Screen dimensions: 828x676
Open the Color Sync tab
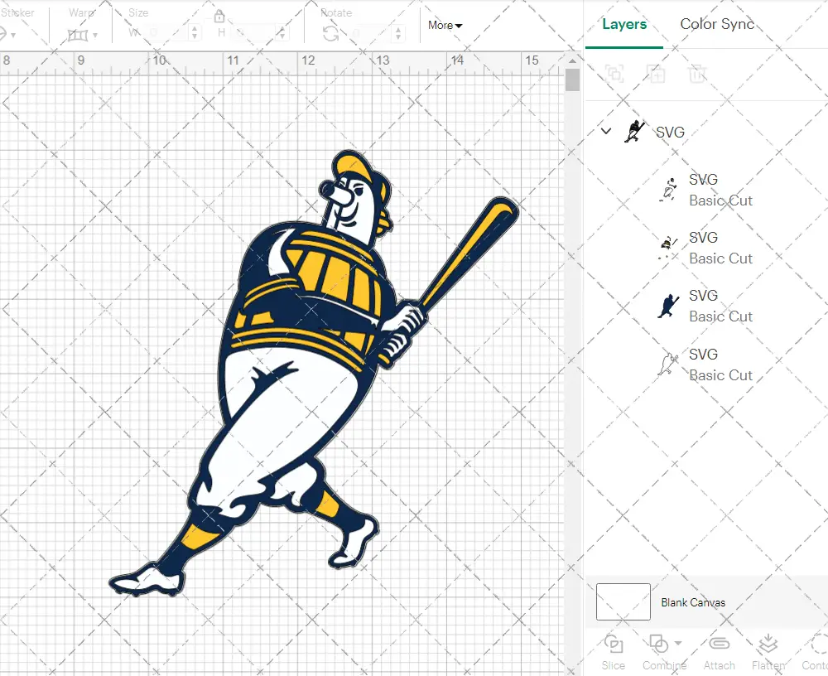coord(717,24)
